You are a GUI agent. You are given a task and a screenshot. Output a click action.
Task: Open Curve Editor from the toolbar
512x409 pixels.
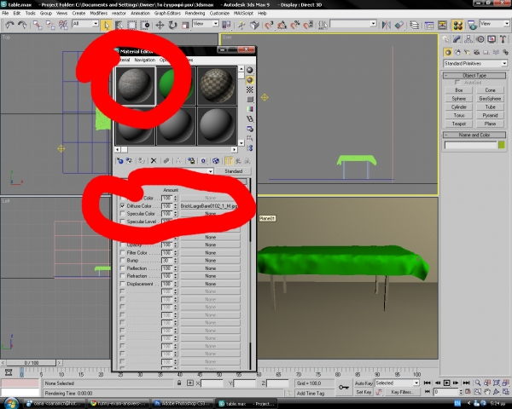point(429,25)
